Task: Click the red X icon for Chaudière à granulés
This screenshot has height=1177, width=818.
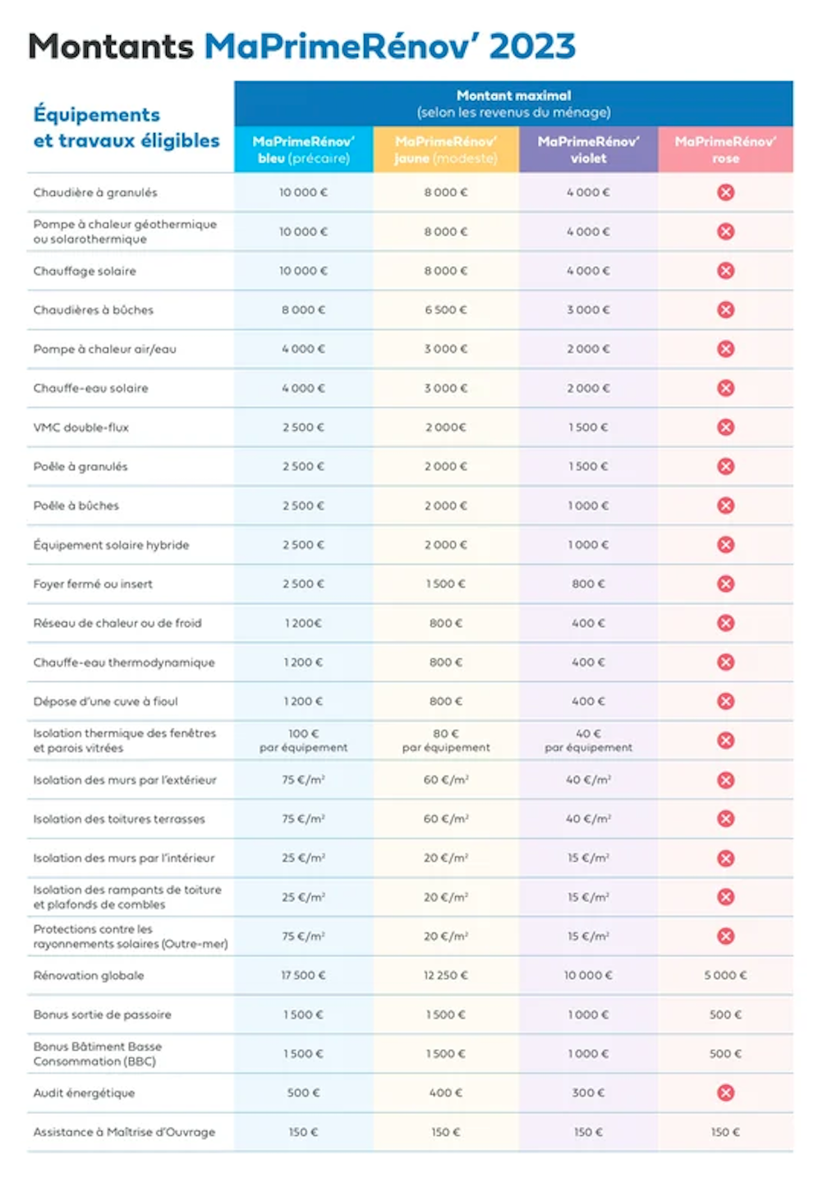Action: click(725, 192)
